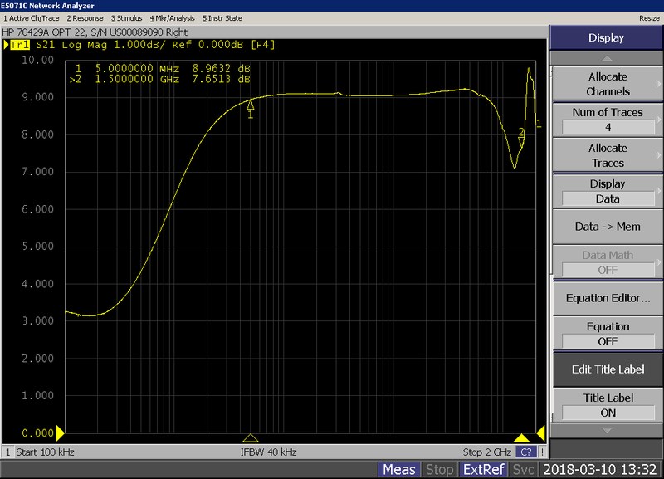The width and height of the screenshot is (664, 479).
Task: Click the Edit Title Label softkey
Action: (608, 369)
